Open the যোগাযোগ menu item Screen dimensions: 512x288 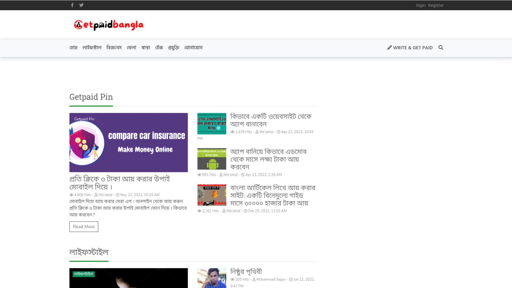193,48
